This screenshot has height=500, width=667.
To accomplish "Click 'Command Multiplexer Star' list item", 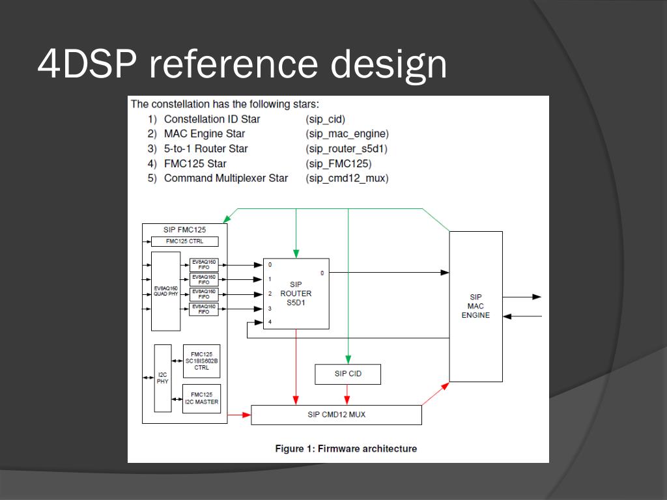I will [x=226, y=178].
